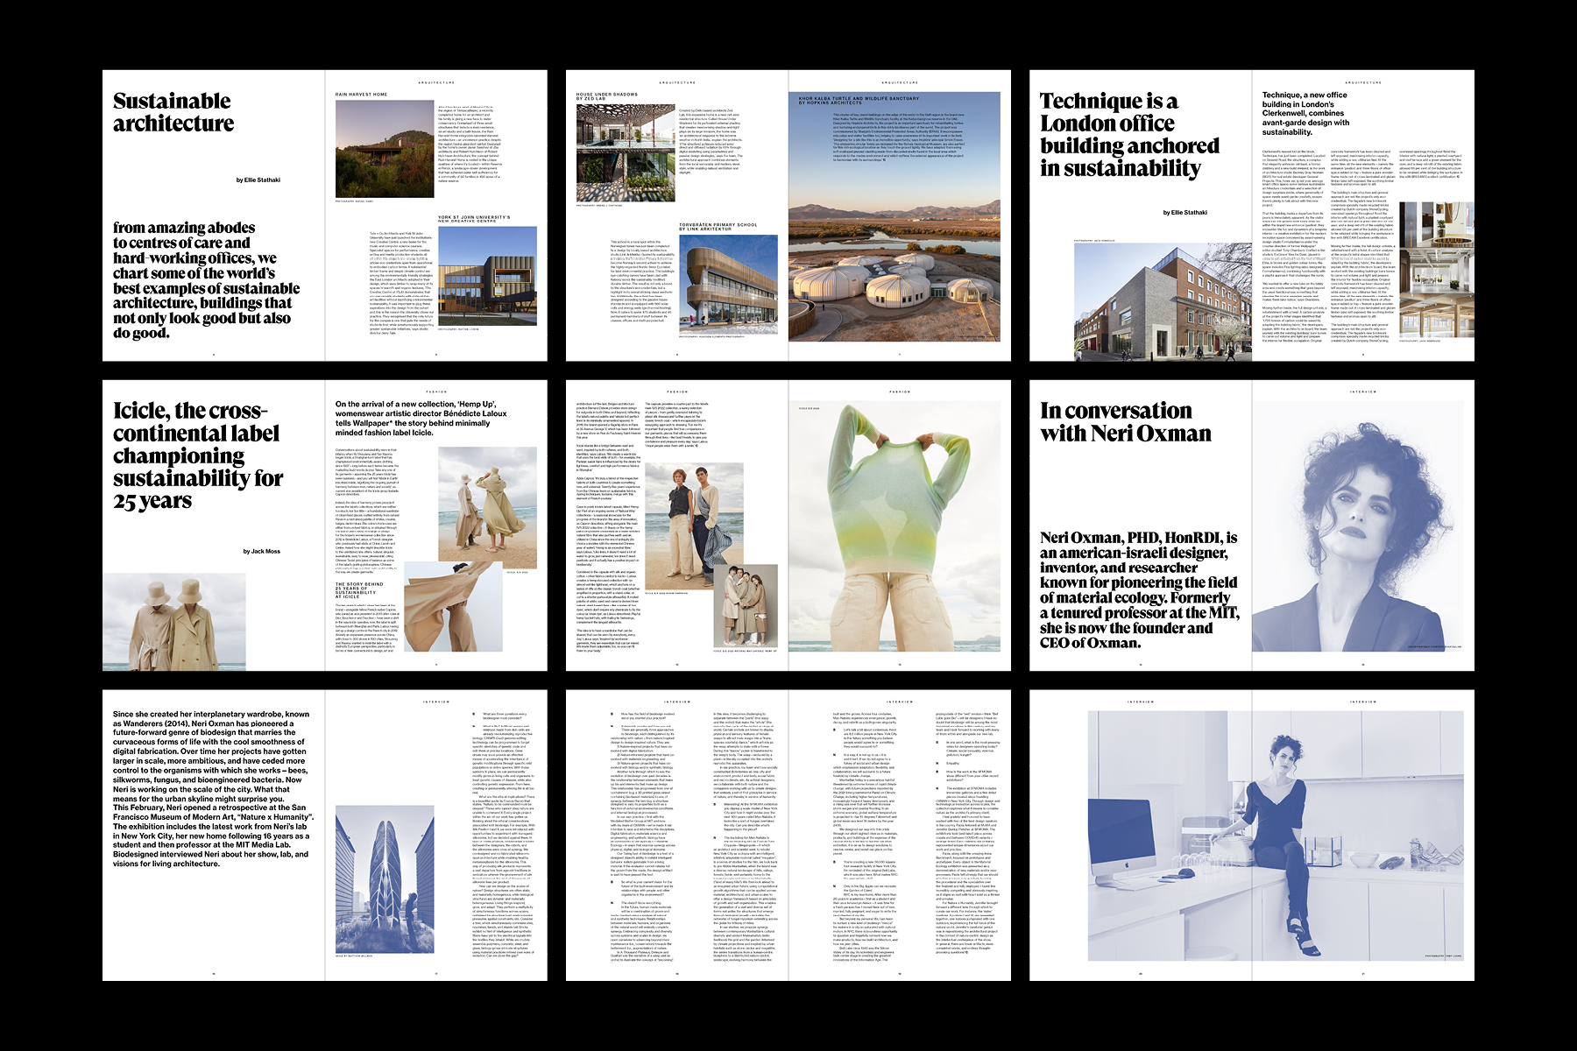Select the 'Neri Oxman, PHD, HonRDI' biography paragraph
This screenshot has width=1577, height=1051.
pos(1139,590)
